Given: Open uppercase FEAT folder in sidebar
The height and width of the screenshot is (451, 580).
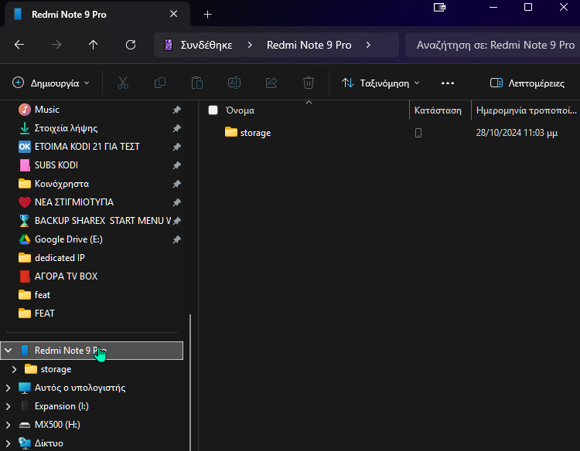Looking at the screenshot, I should pos(44,314).
